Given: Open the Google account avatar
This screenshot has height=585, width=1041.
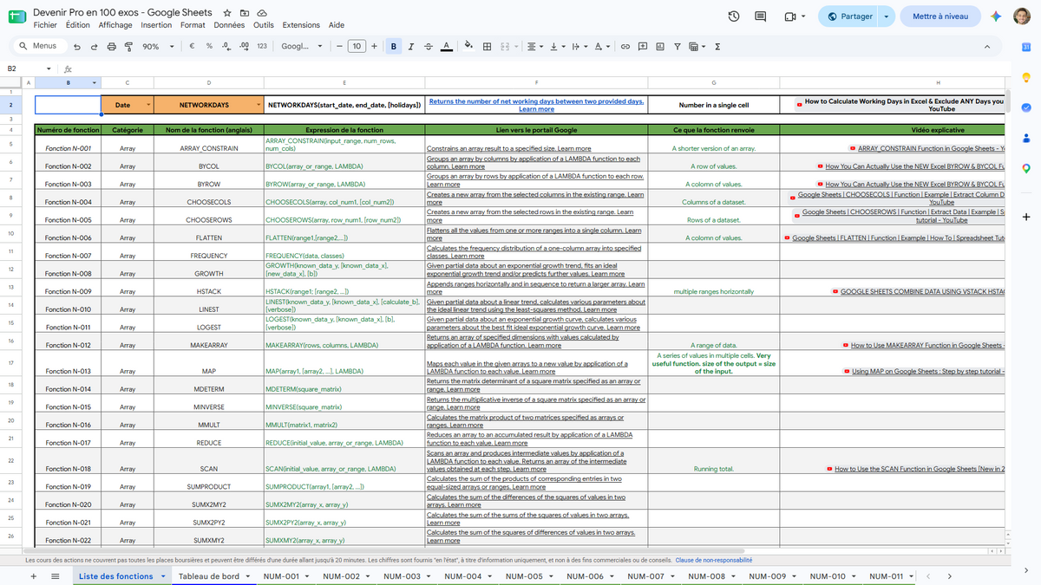Looking at the screenshot, I should [x=1022, y=16].
